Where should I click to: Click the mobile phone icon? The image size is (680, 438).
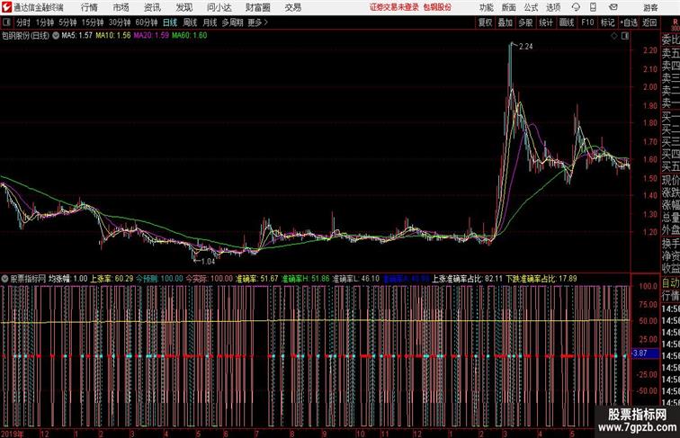593,7
